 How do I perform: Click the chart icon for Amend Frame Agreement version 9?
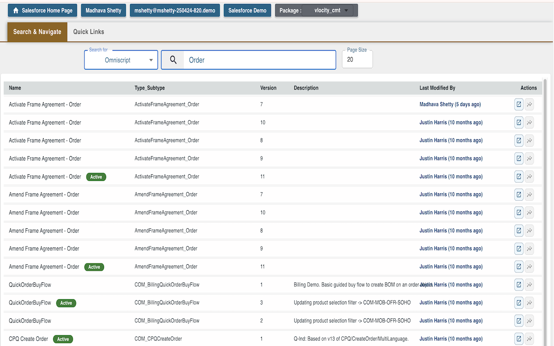point(529,248)
